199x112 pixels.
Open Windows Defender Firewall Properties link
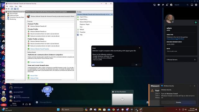coord(39,49)
